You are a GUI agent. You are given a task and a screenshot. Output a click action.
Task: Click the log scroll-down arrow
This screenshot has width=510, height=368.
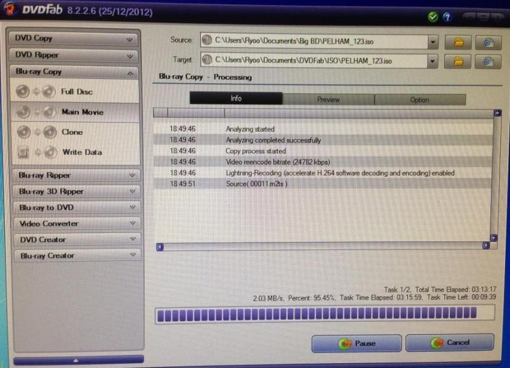494,238
